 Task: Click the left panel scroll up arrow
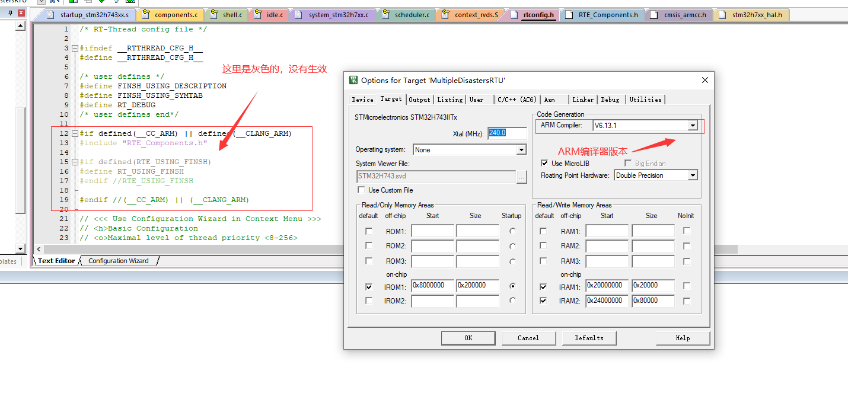click(21, 26)
